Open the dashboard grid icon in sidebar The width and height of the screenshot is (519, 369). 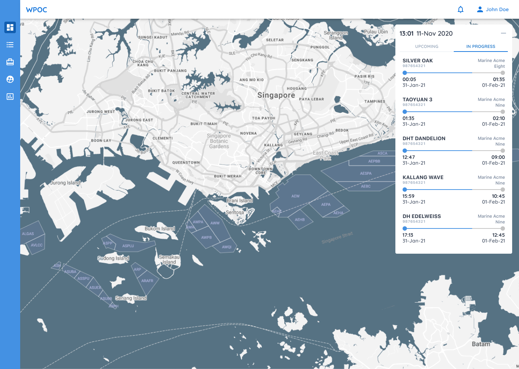pyautogui.click(x=10, y=27)
